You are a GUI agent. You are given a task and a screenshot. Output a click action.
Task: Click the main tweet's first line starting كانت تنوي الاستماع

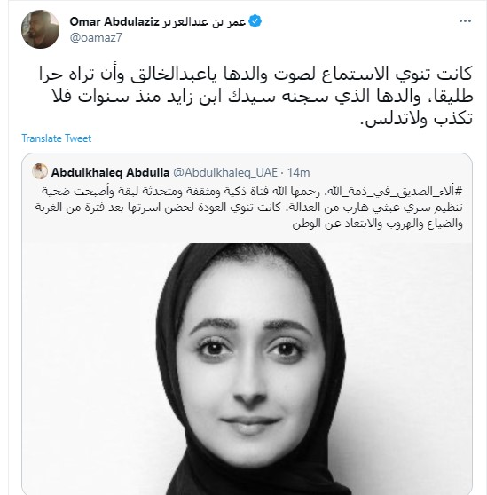tap(255, 74)
